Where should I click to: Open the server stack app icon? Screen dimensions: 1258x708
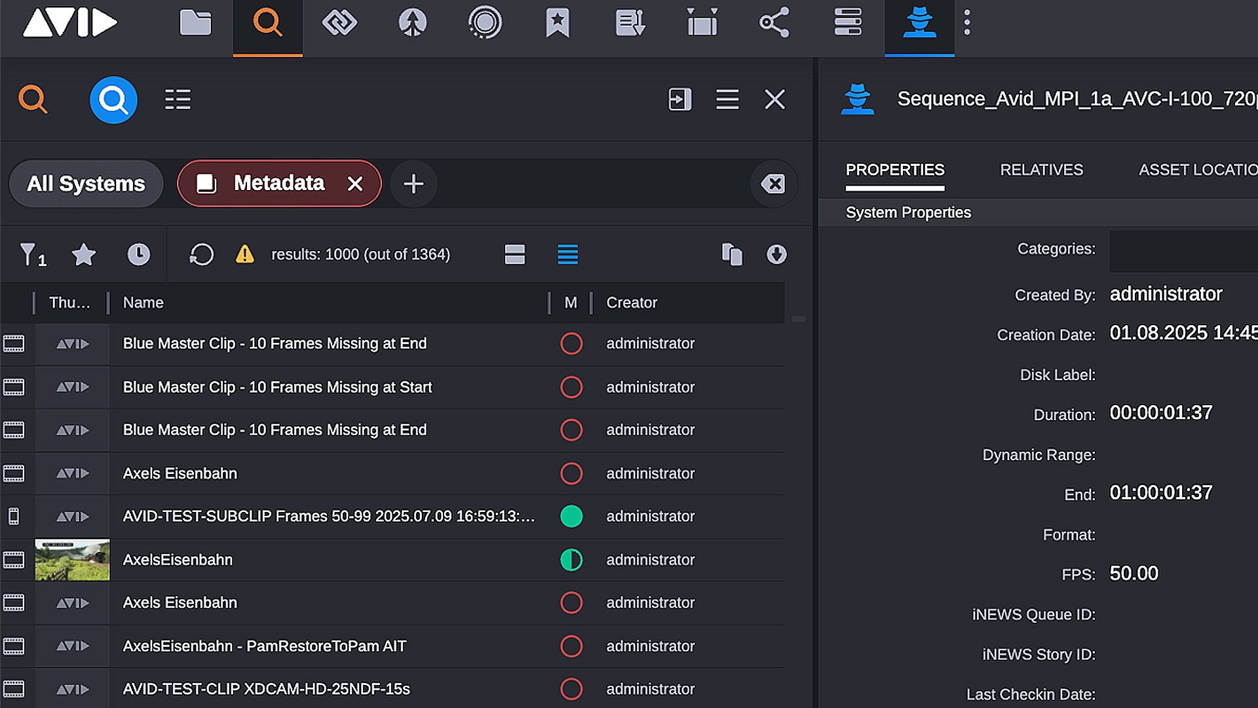point(847,22)
